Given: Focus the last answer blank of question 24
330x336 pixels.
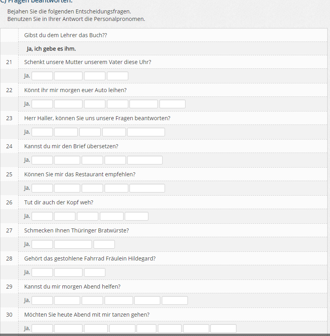Looking at the screenshot, I should point(145,160).
